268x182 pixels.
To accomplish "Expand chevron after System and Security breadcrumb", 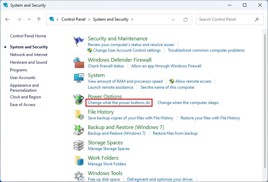I will pyautogui.click(x=132, y=19).
